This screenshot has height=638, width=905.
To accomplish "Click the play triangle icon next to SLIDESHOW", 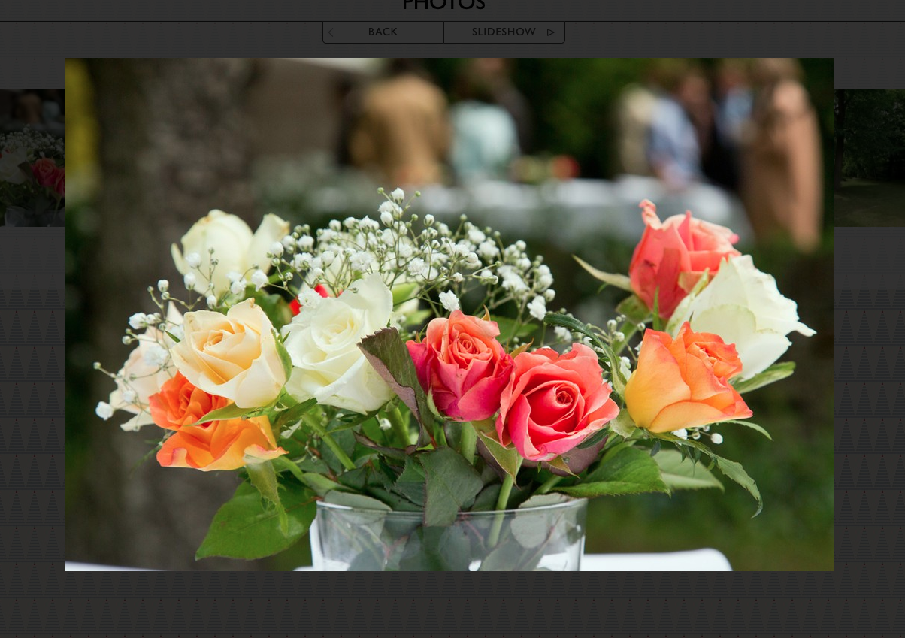I will tap(551, 32).
